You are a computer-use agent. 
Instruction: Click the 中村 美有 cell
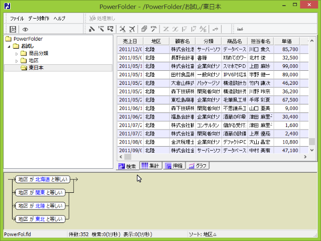coord(260,151)
